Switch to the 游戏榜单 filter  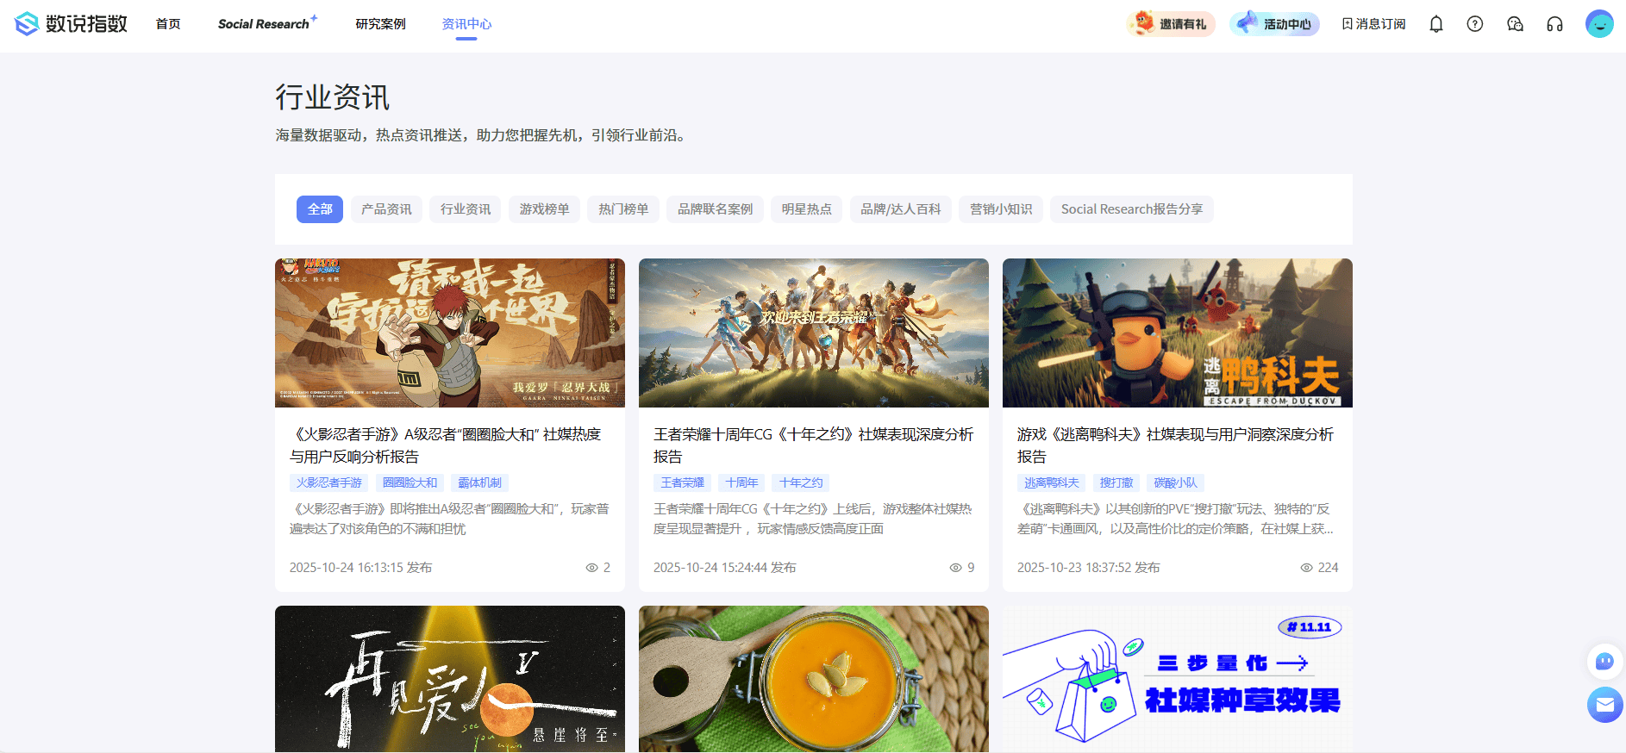pyautogui.click(x=544, y=209)
